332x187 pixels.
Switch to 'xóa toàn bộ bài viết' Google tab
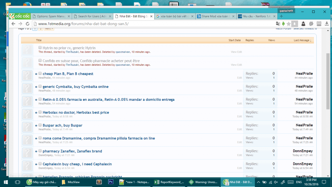[175, 16]
